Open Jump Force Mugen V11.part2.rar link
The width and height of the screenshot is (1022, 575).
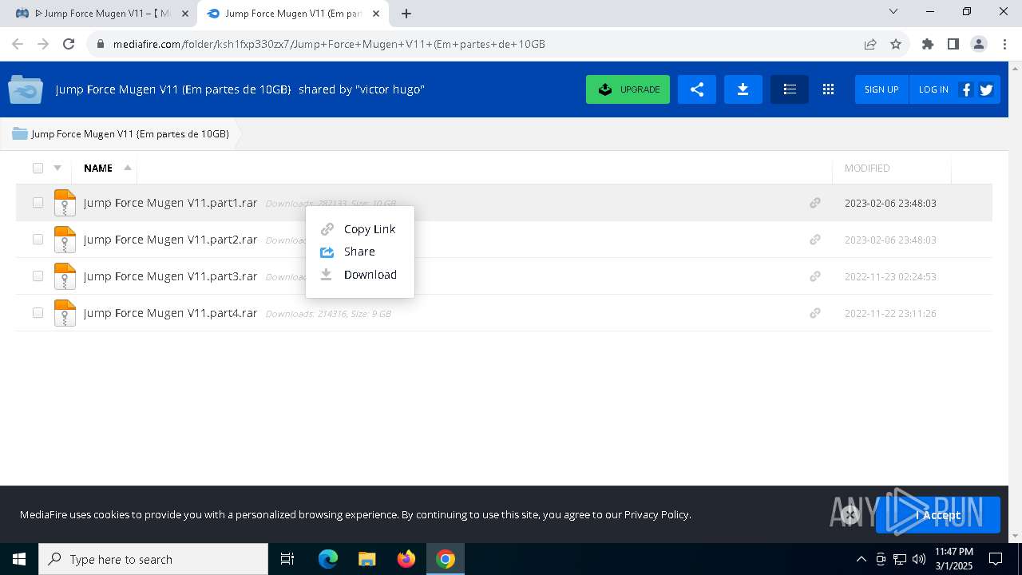tap(170, 240)
